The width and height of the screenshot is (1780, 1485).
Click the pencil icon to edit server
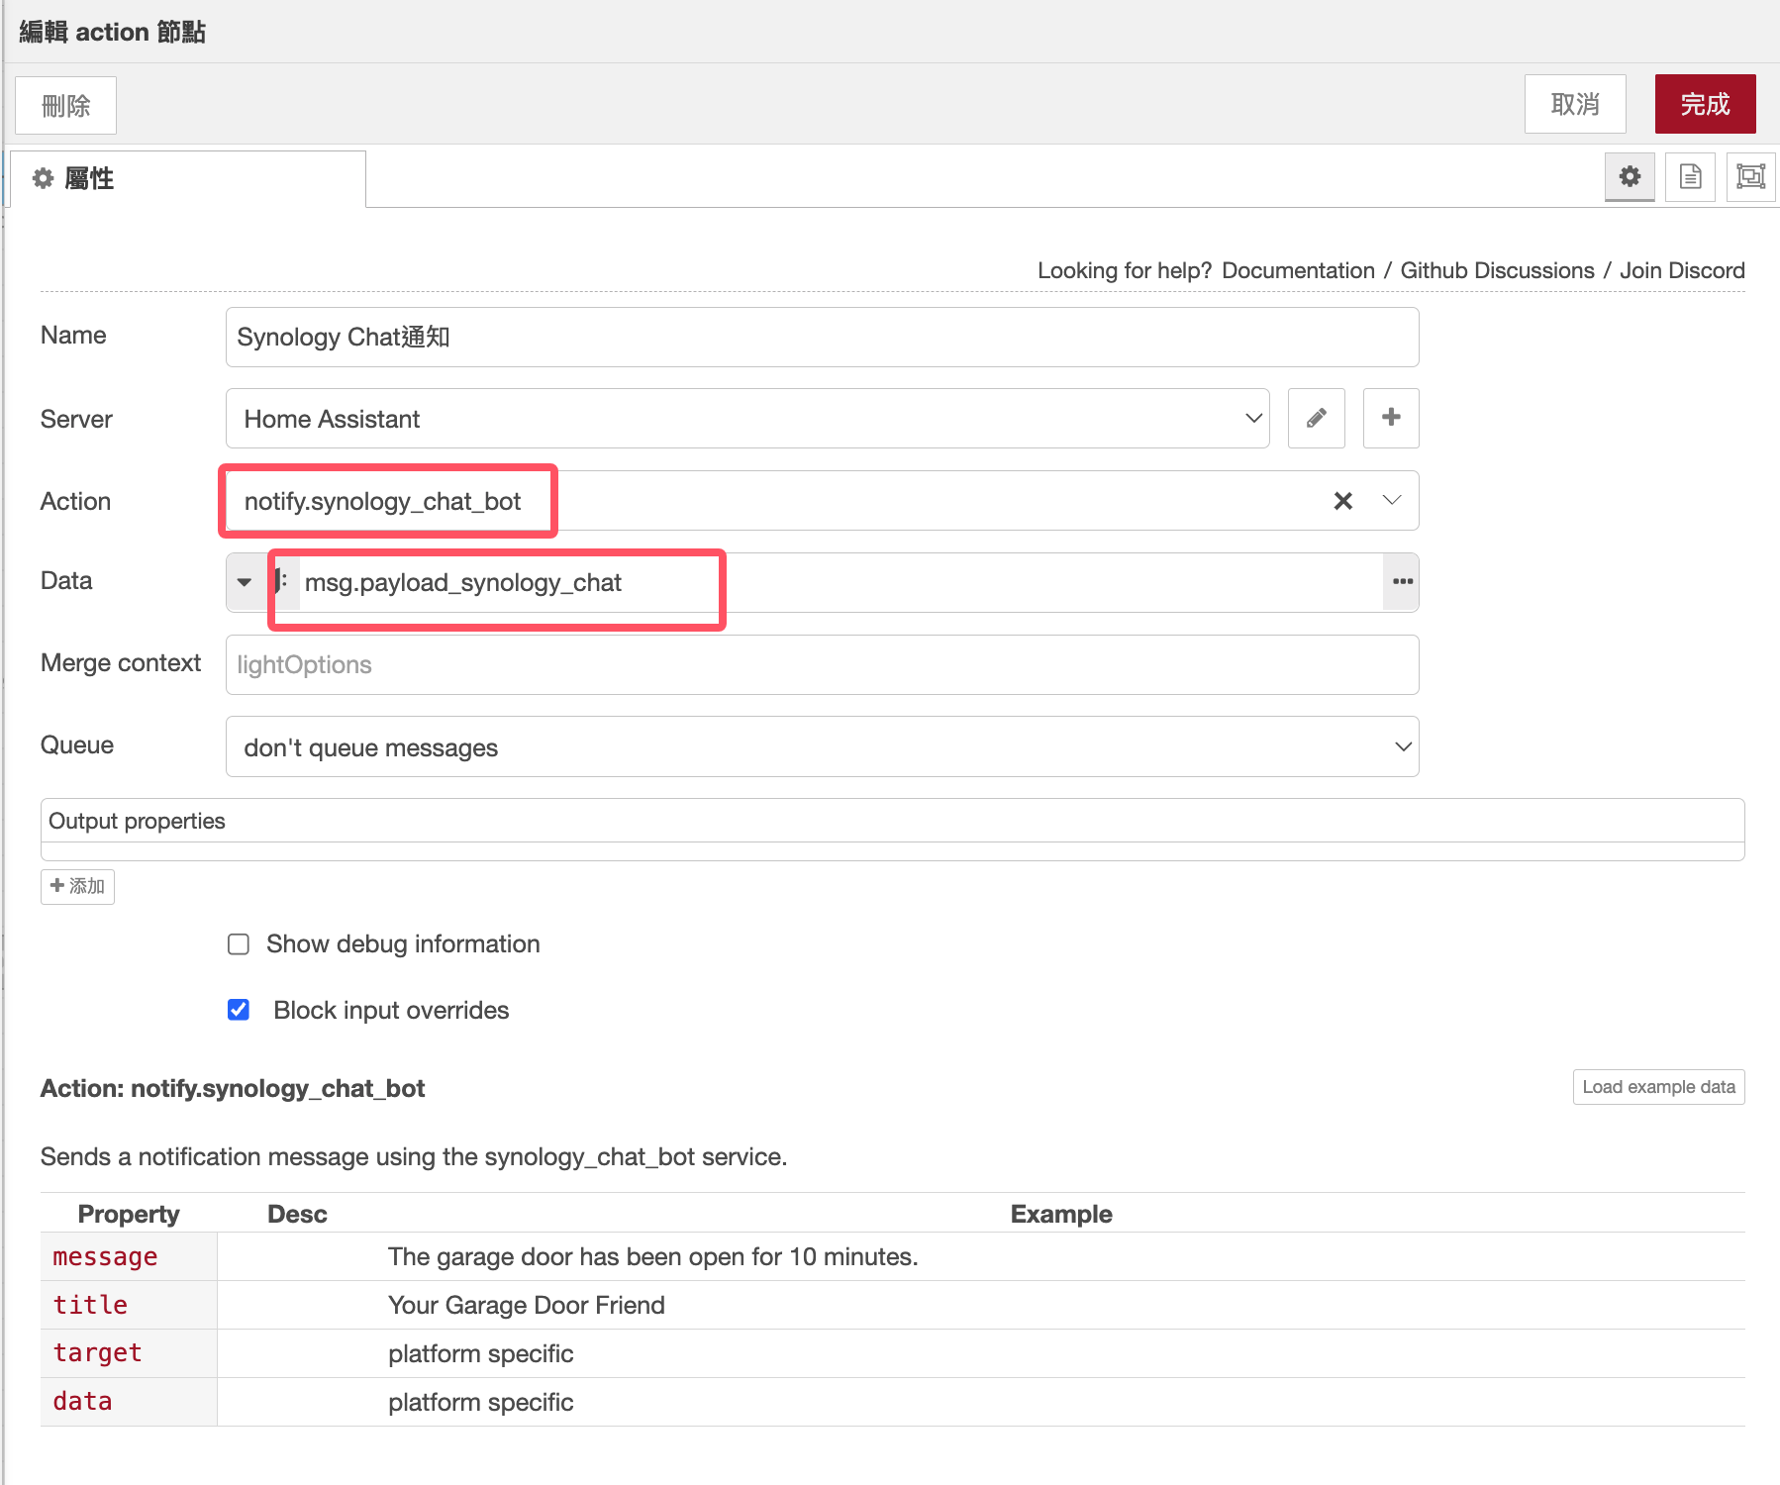pyautogui.click(x=1316, y=419)
